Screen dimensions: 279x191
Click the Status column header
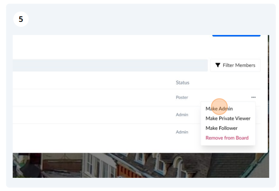tap(182, 82)
